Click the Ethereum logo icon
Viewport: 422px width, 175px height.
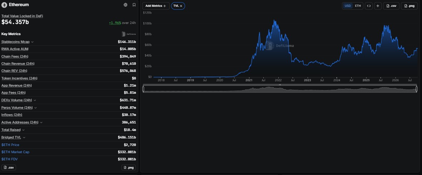[x=4, y=5]
